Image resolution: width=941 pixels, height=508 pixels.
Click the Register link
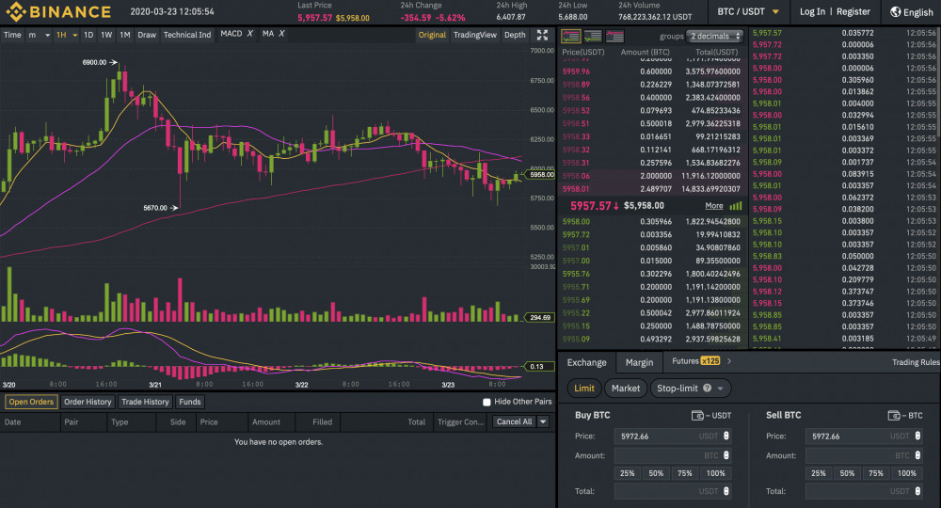click(853, 11)
